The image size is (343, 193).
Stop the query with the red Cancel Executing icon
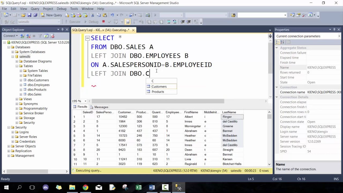(x=103, y=22)
